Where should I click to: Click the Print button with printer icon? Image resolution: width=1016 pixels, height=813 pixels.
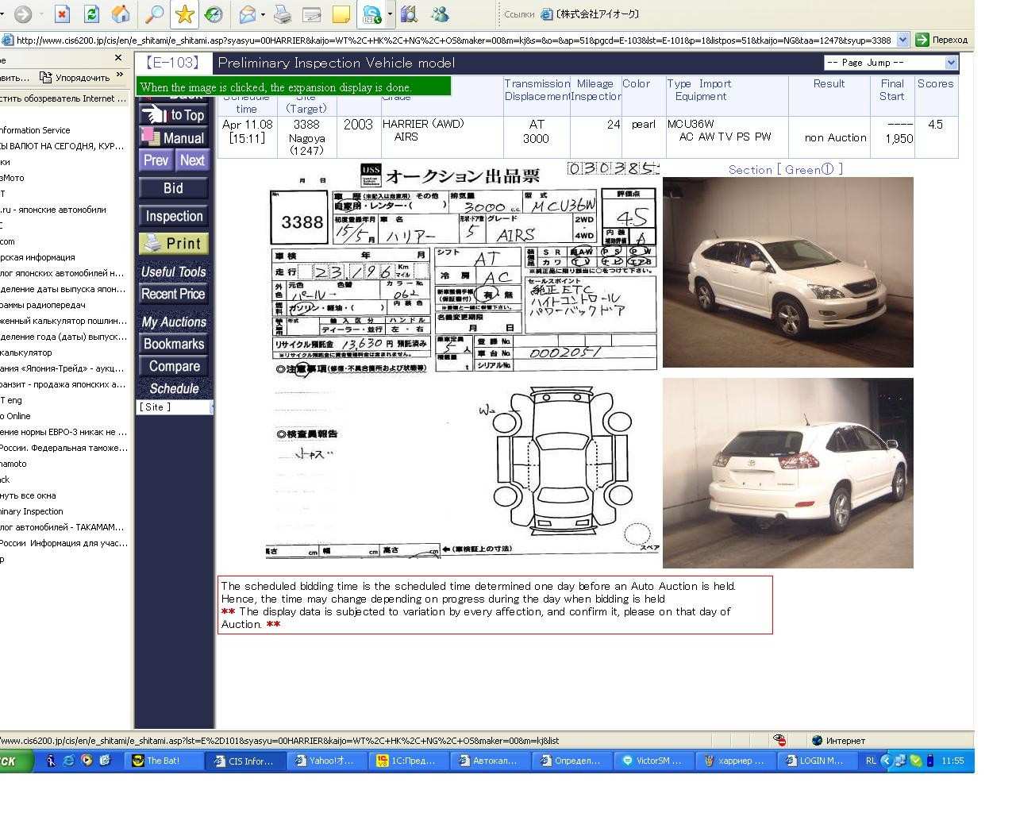174,244
